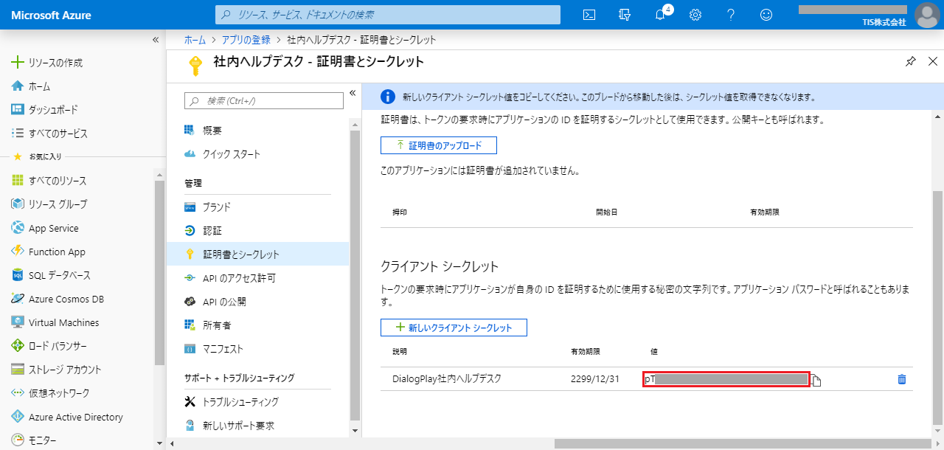Click the user account avatar
The height and width of the screenshot is (450, 944).
tap(926, 15)
